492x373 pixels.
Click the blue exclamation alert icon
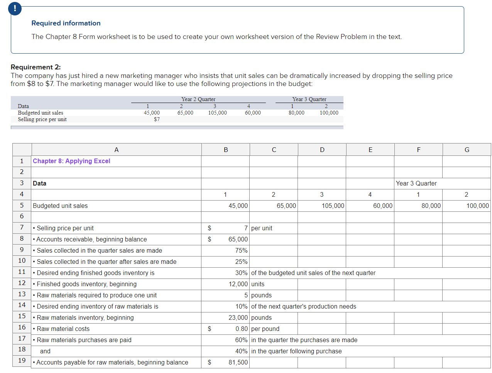click(x=15, y=8)
